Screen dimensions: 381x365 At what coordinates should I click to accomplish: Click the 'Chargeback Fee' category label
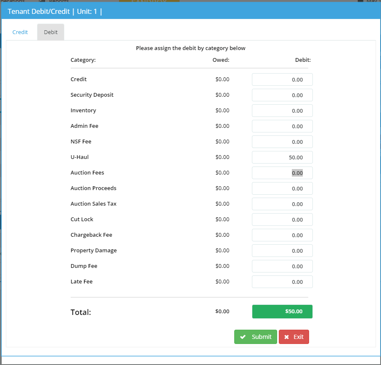pos(91,235)
